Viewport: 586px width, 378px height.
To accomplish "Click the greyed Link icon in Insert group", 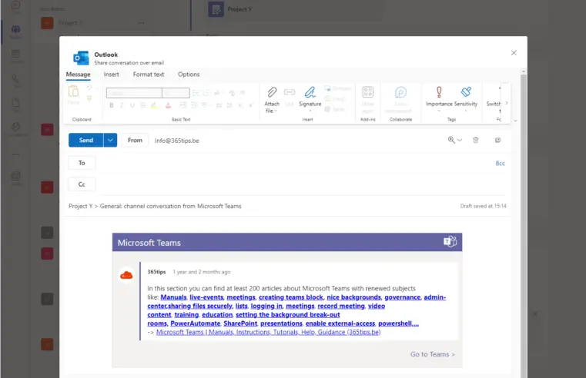I will click(x=290, y=92).
